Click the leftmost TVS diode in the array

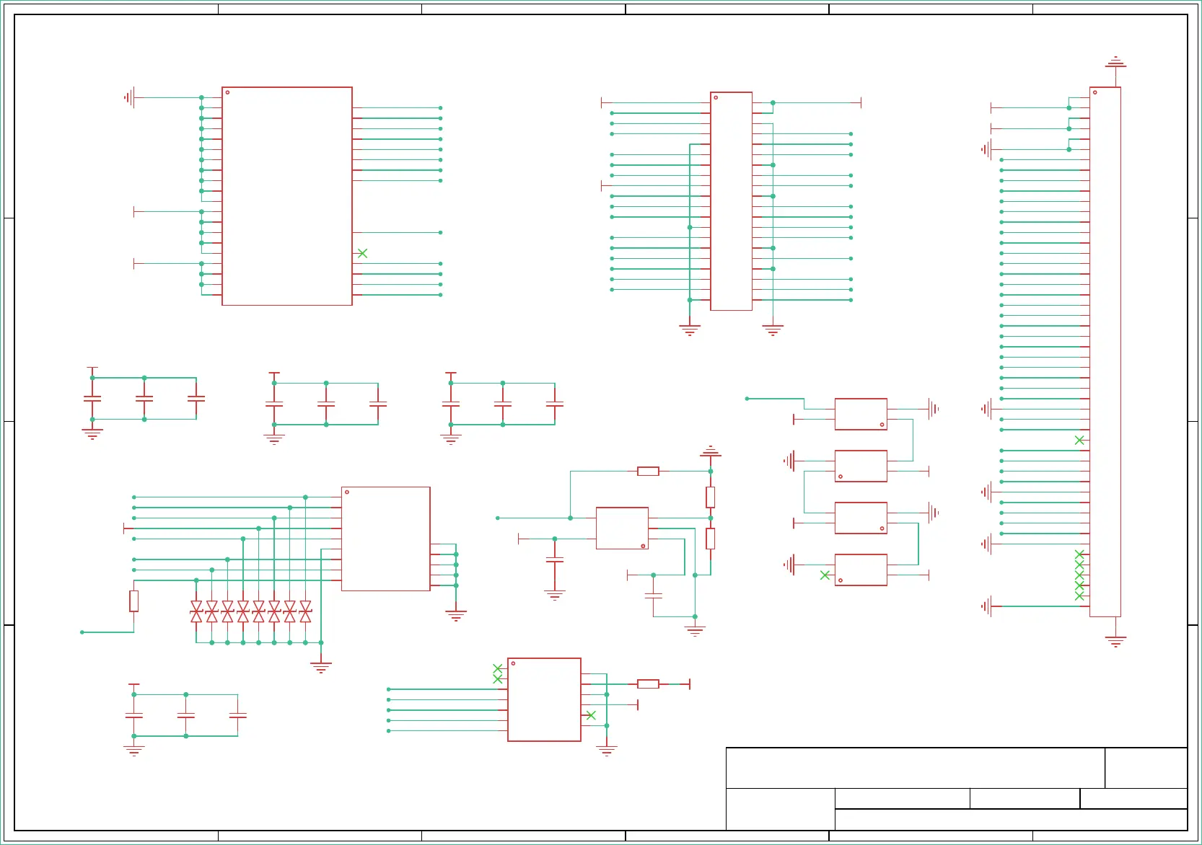(196, 611)
